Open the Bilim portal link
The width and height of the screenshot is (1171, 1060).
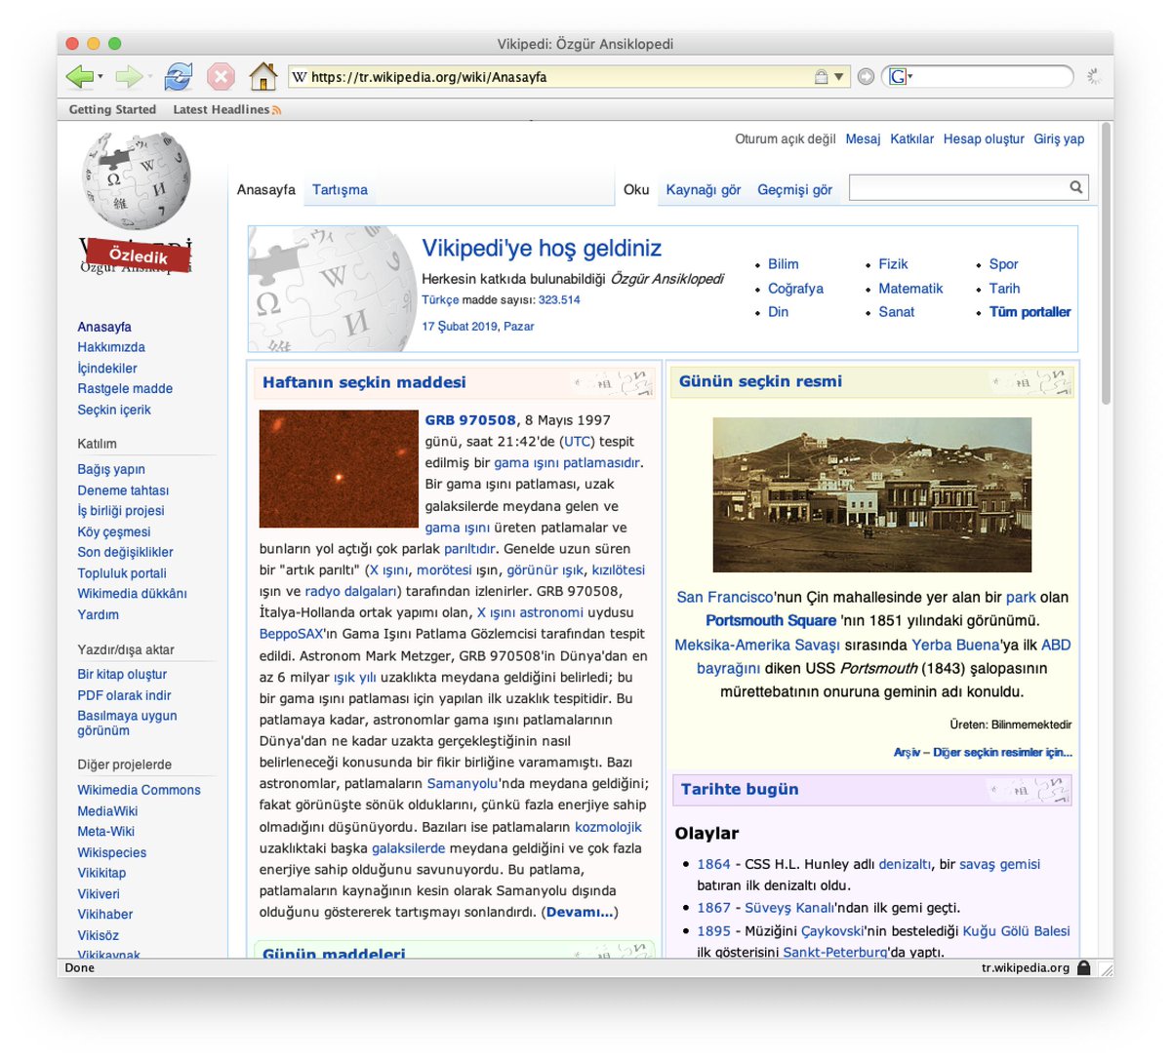(784, 264)
